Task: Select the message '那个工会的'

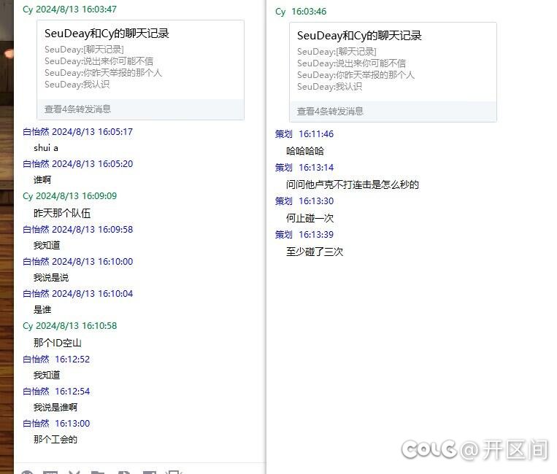Action: (x=55, y=439)
